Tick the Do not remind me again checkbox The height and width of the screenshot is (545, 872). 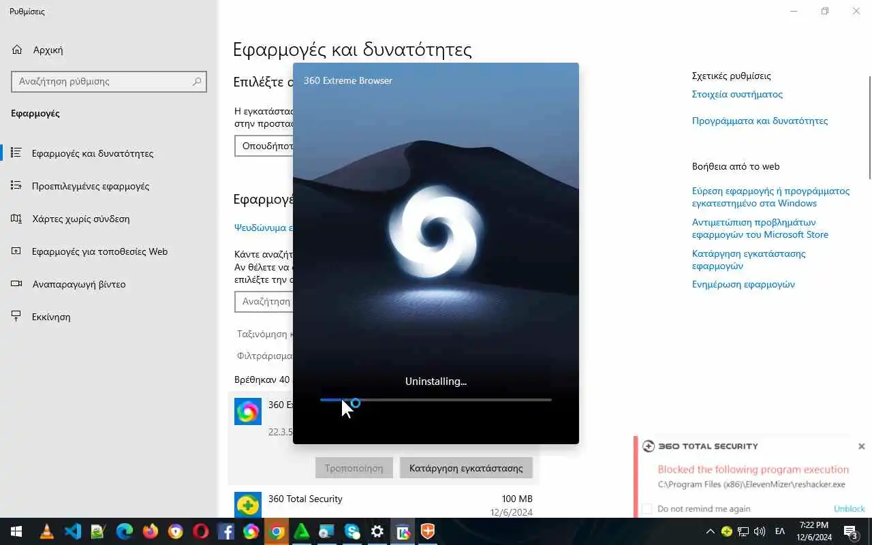pyautogui.click(x=647, y=509)
